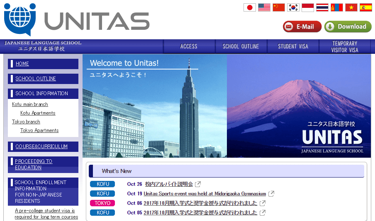This screenshot has width=375, height=221.
Task: Choose the Mongolia flag icon
Action: [336, 7]
